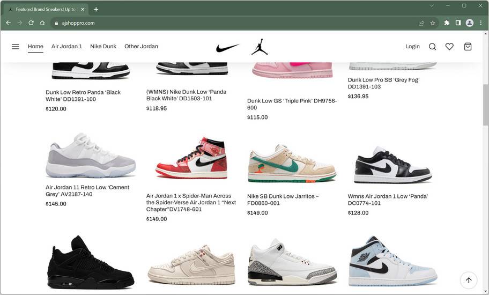Bookmark this page with the star icon
Viewport: 489px width, 295px height.
click(x=433, y=23)
